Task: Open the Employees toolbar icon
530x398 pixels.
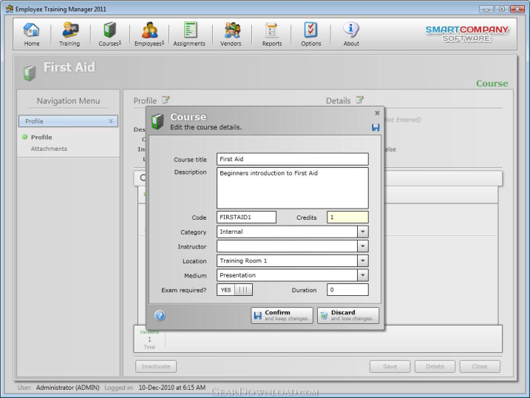Action: click(x=149, y=34)
